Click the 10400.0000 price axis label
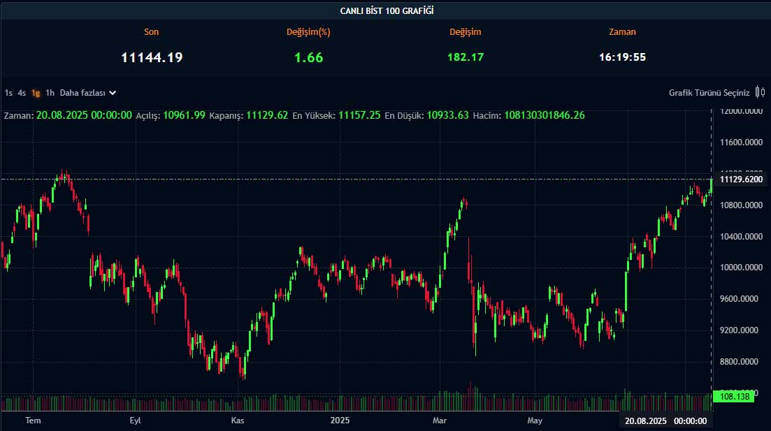771x431 pixels. pyautogui.click(x=741, y=236)
